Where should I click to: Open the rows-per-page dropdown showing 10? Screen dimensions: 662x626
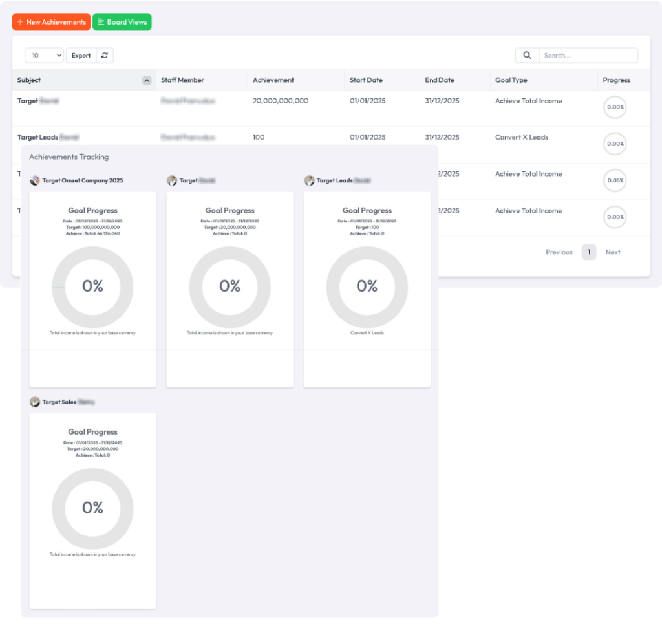pos(44,56)
